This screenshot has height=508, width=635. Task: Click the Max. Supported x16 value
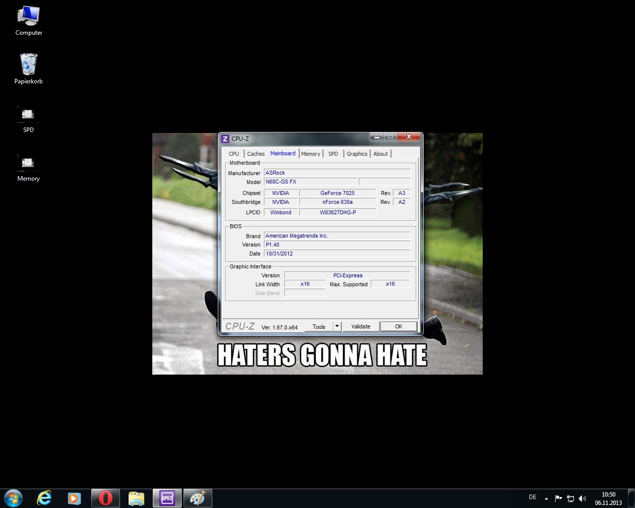pos(390,284)
